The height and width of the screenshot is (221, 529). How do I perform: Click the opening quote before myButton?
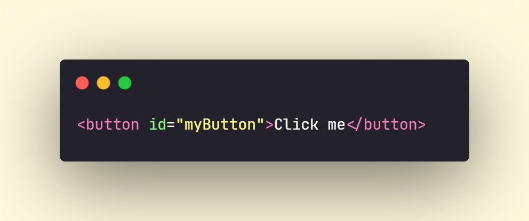[180, 121]
